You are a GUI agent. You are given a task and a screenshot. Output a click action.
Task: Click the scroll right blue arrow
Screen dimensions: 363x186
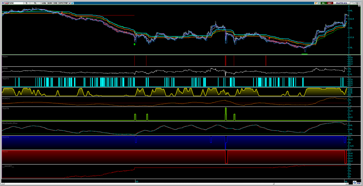pyautogui.click(x=360, y=183)
